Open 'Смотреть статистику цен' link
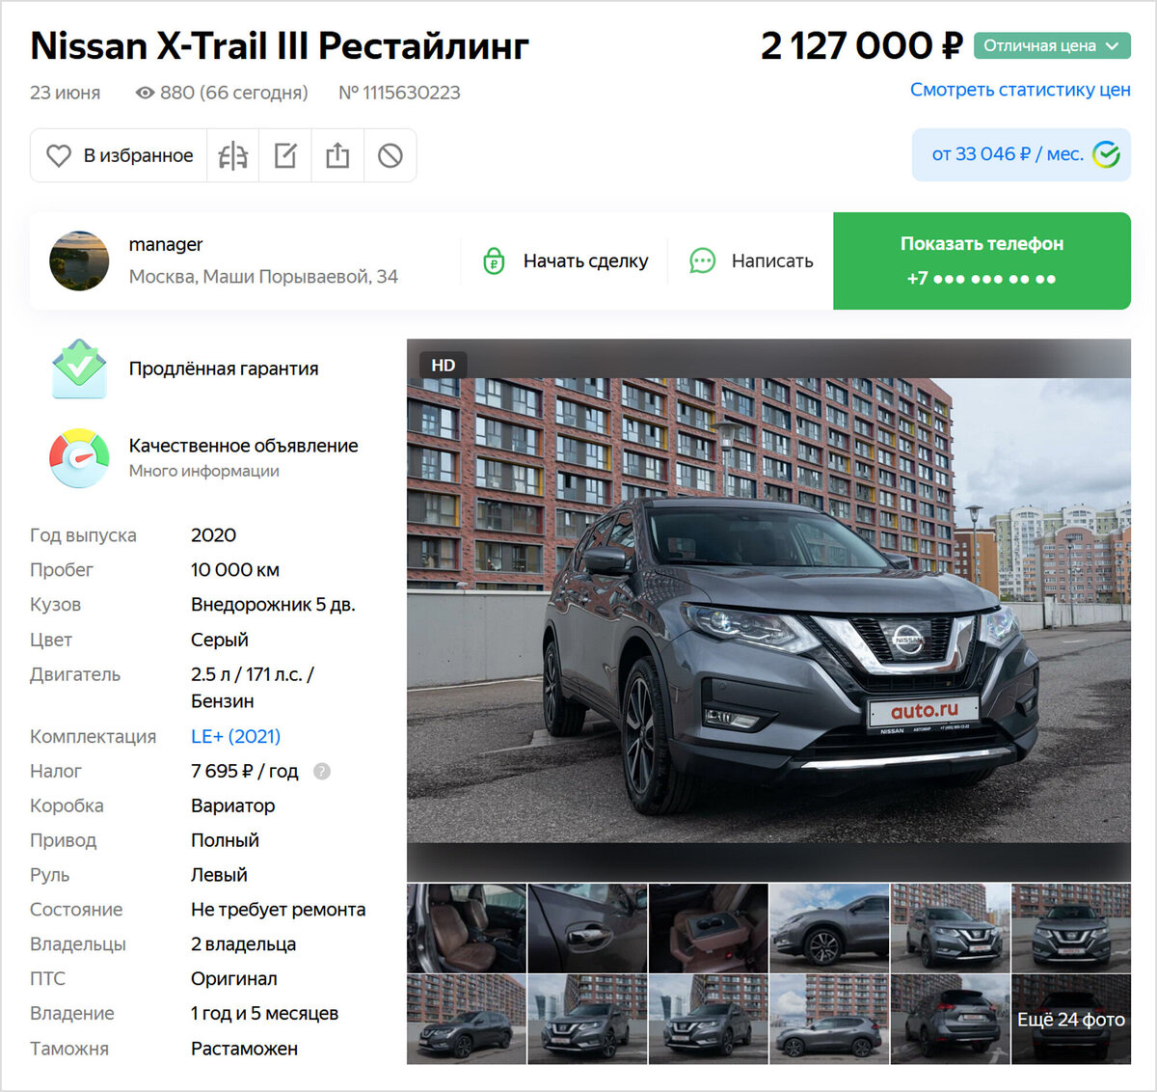This screenshot has width=1157, height=1092. pyautogui.click(x=1020, y=90)
